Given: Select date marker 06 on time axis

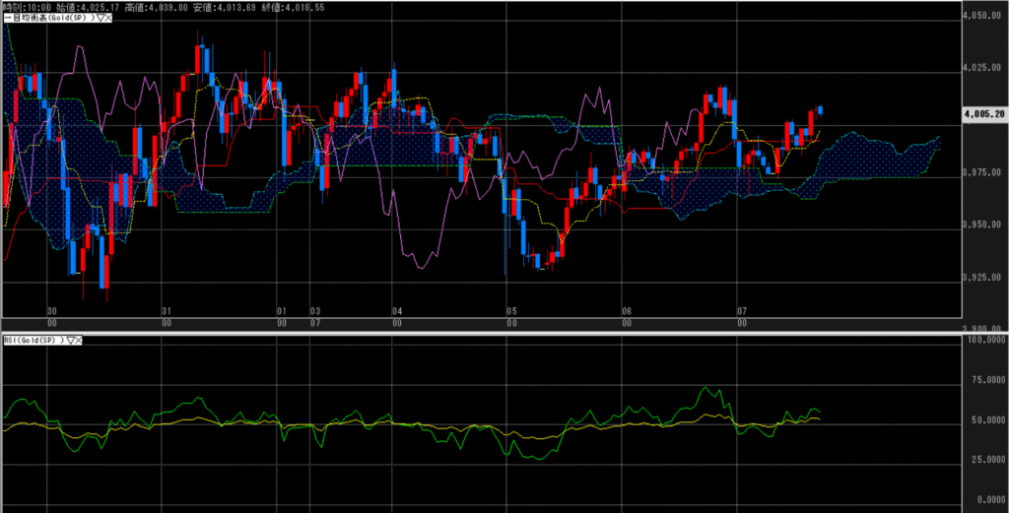Looking at the screenshot, I should click(x=626, y=310).
